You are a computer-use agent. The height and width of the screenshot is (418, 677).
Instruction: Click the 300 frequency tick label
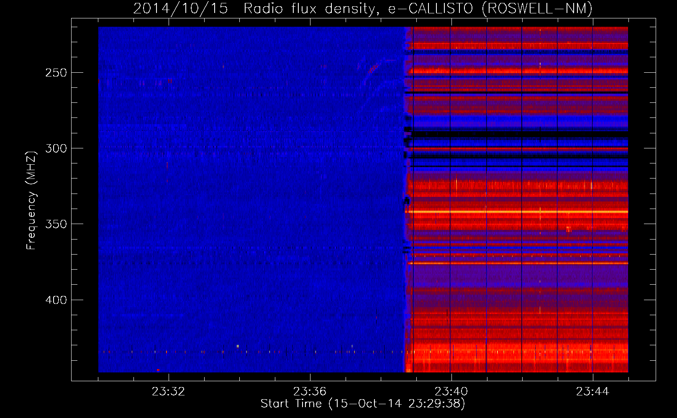[56, 148]
